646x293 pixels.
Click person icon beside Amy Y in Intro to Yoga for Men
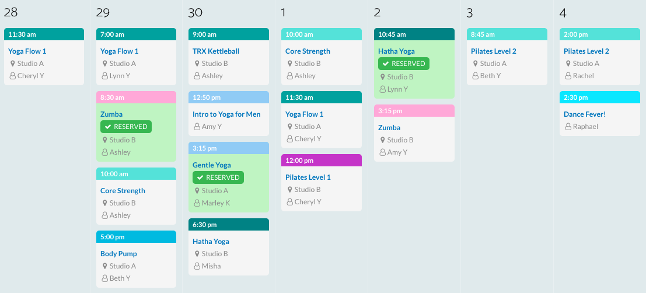click(x=197, y=127)
